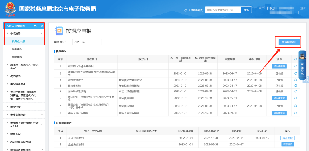
Task: Click 申报期限 2023-09-30 cell
Action: click(229, 113)
